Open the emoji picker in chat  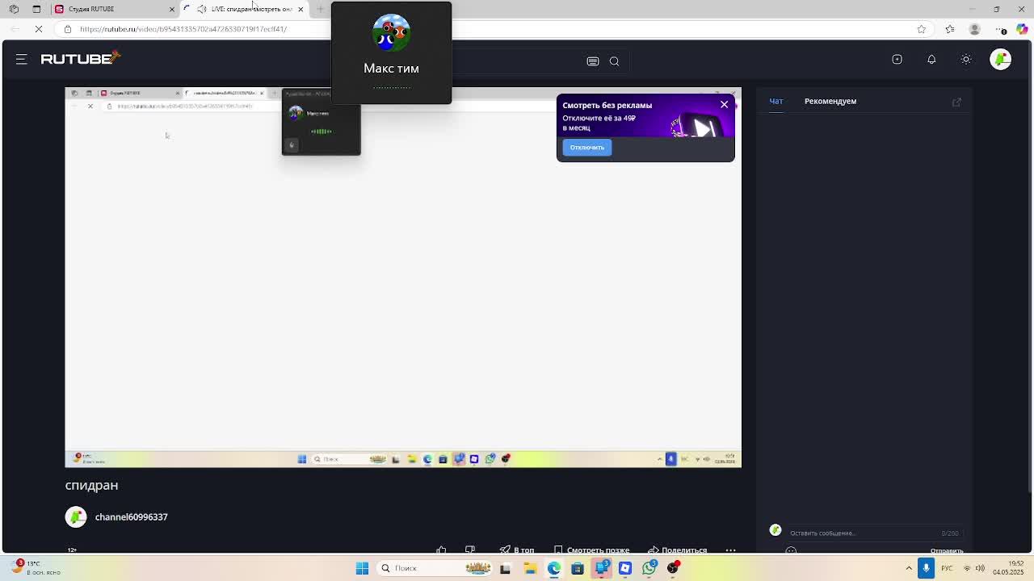coord(791,550)
